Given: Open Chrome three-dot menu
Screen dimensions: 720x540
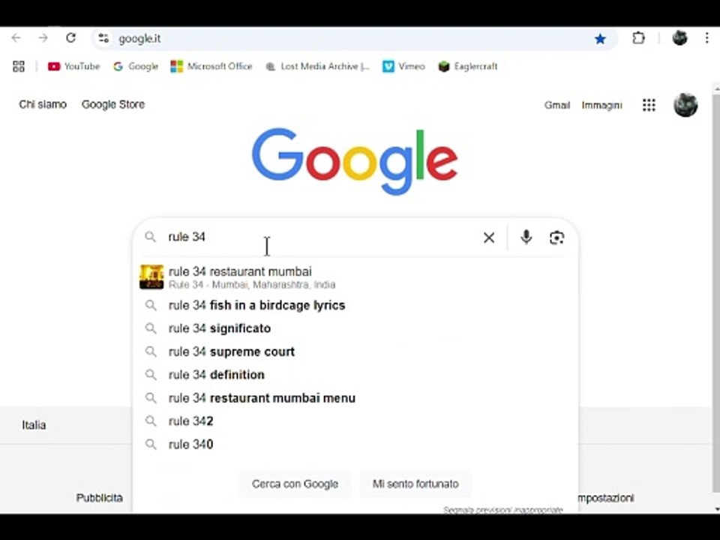Looking at the screenshot, I should [706, 38].
